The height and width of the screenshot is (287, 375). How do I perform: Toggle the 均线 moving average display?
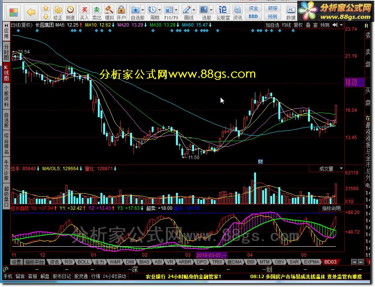click(286, 25)
